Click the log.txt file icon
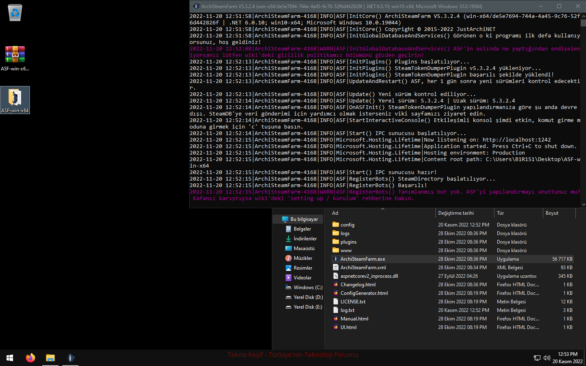 (x=336, y=310)
